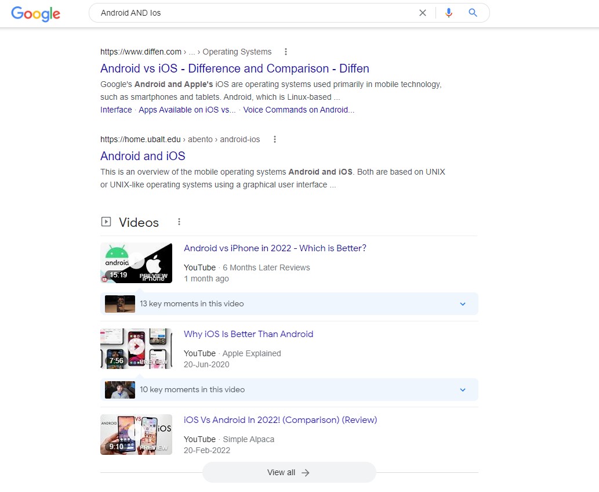Clear the search query with X icon
599x492 pixels.
click(423, 13)
